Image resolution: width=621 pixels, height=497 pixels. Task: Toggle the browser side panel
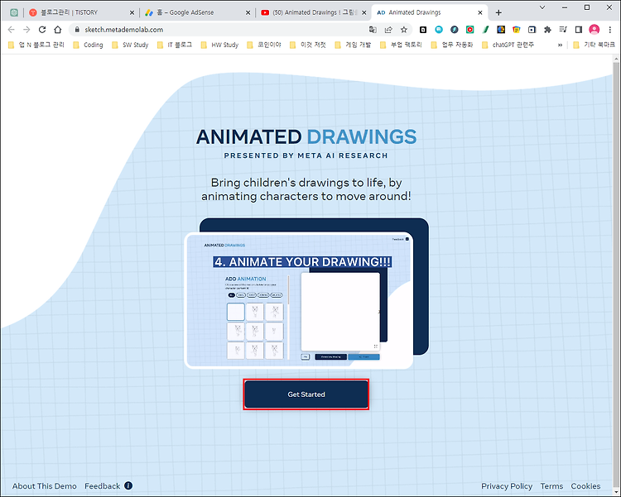tap(579, 30)
